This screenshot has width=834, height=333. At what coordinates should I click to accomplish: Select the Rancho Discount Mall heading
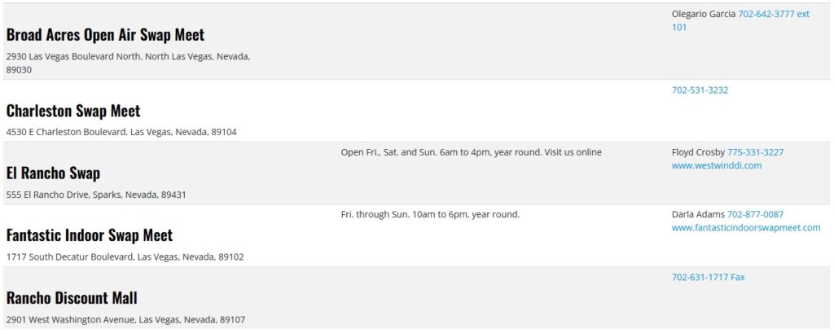point(72,298)
